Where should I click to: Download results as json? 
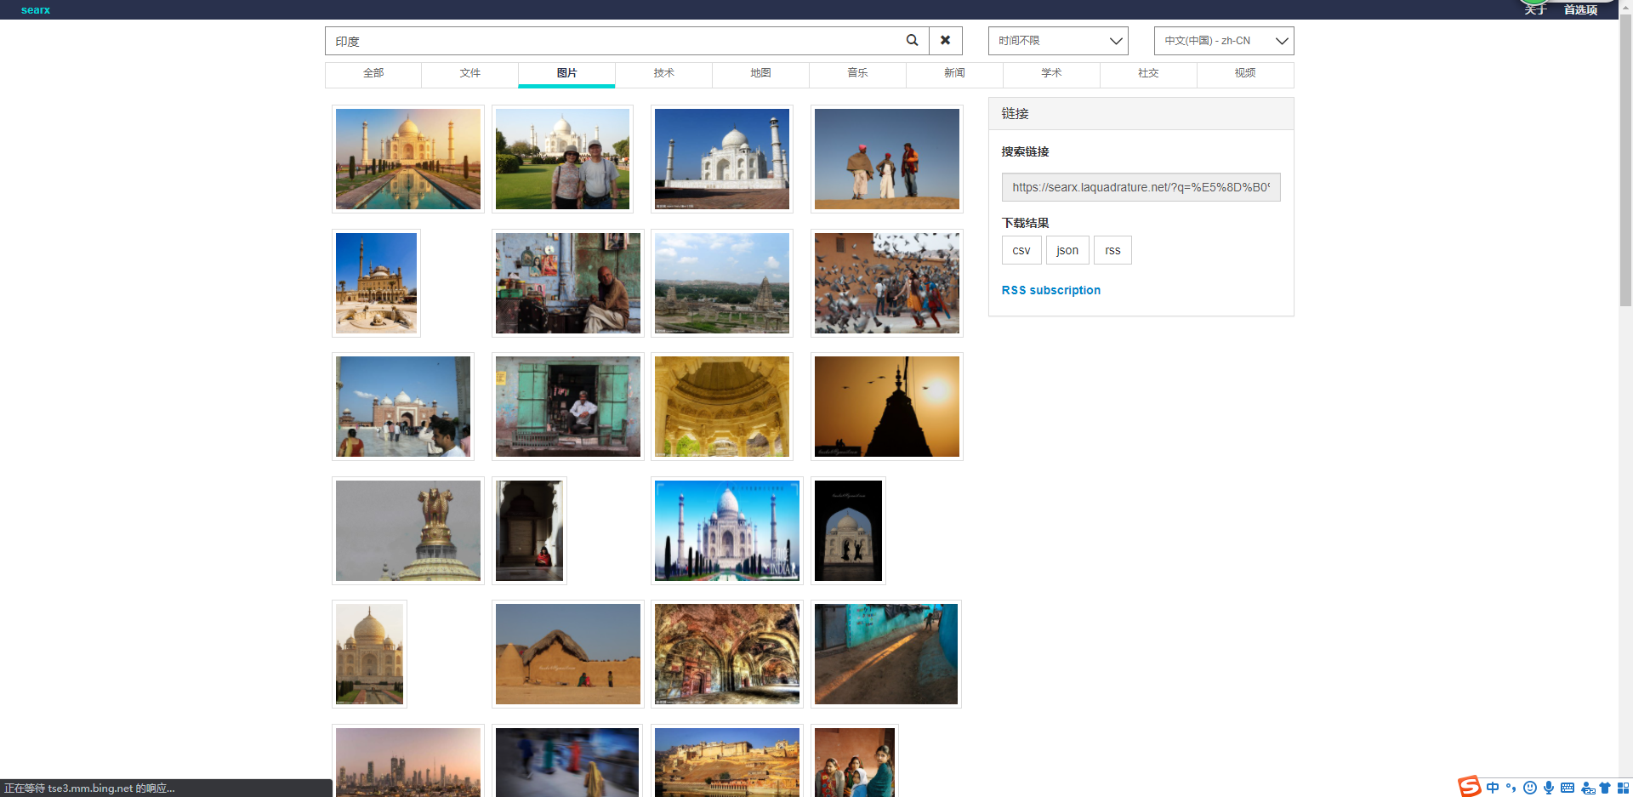[1067, 250]
